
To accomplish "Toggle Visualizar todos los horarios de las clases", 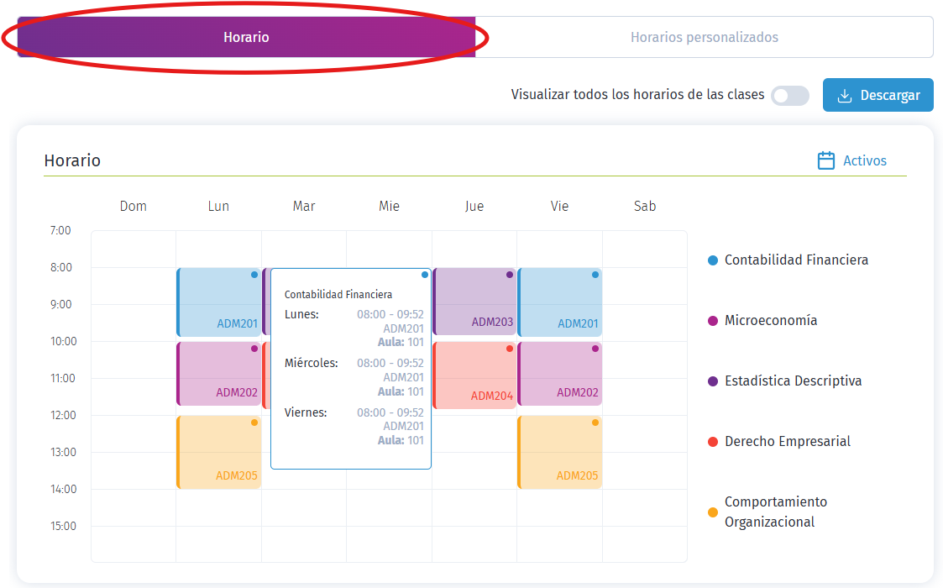I will [790, 96].
